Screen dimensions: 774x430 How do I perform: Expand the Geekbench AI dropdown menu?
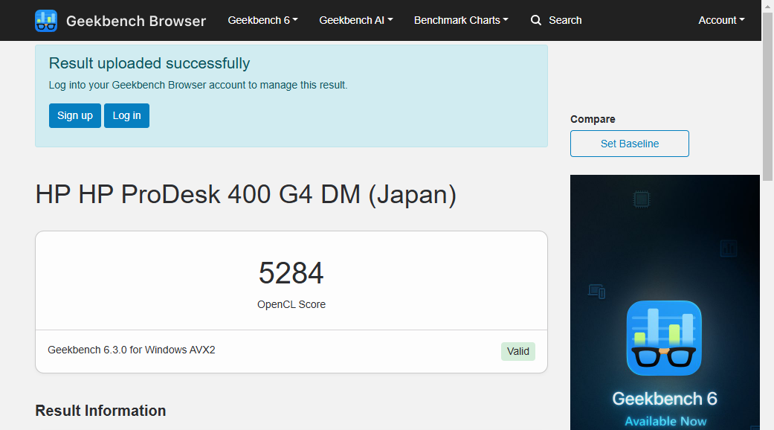[x=356, y=20]
